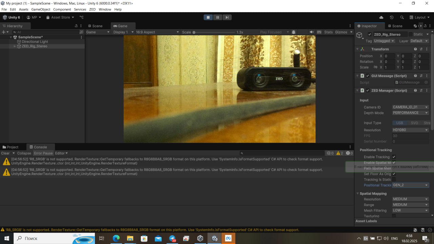Screen dimensions: 434x244
Task: Stop play mode with the stop button
Action: (208, 17)
